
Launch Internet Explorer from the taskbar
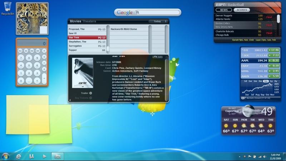(19, 156)
